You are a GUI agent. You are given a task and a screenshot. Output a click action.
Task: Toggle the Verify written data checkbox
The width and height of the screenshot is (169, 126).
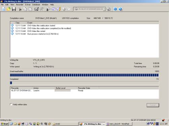11,105
